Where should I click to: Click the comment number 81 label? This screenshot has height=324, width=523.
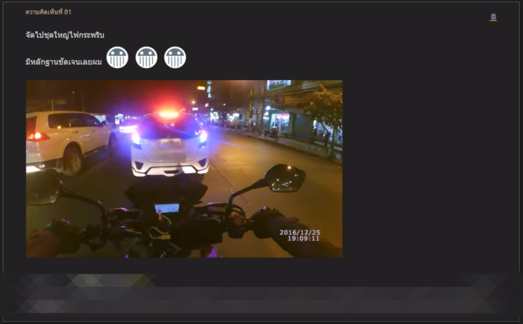pyautogui.click(x=48, y=12)
